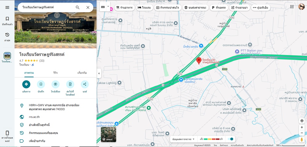Click ข้อกำหนด terms footer link
Screen dimensions: 307x147
(x=224, y=145)
